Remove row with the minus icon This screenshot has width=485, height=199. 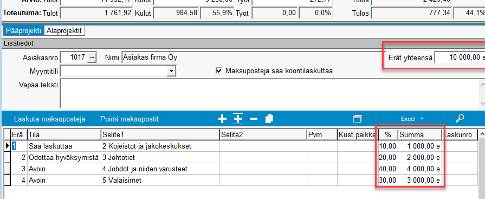pos(253,119)
